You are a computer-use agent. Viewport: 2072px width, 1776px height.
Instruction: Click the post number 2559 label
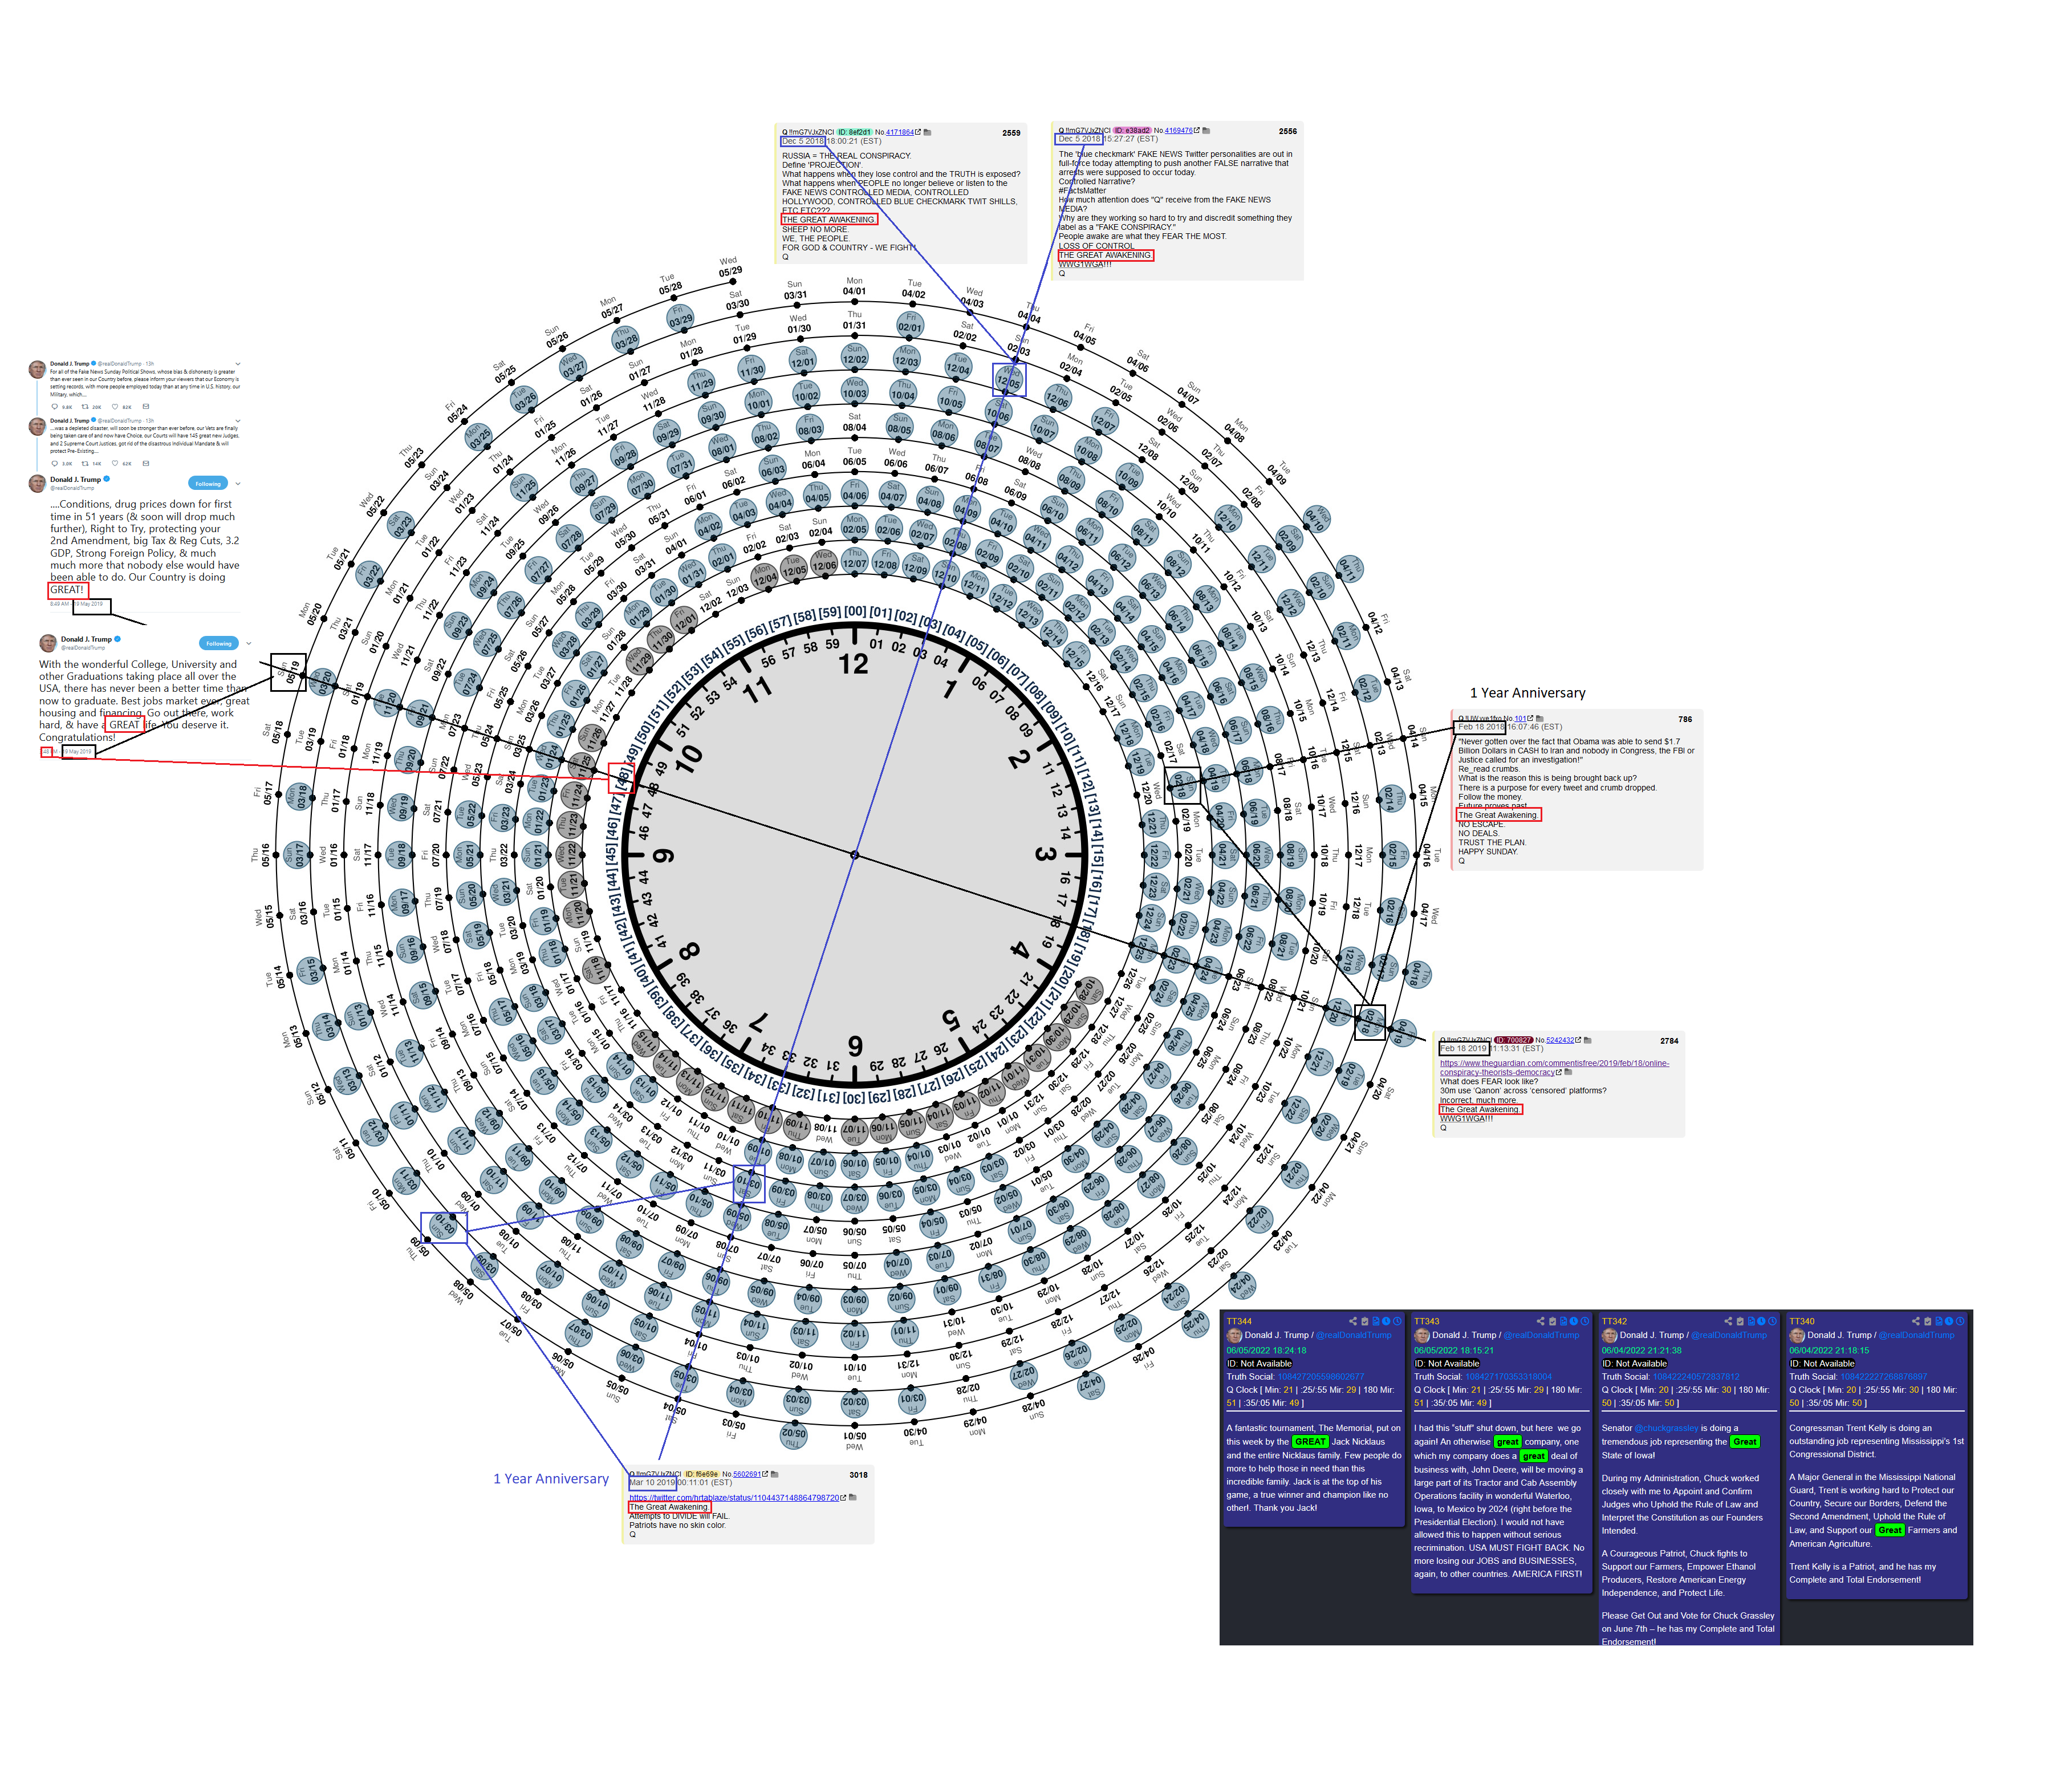(x=1012, y=133)
